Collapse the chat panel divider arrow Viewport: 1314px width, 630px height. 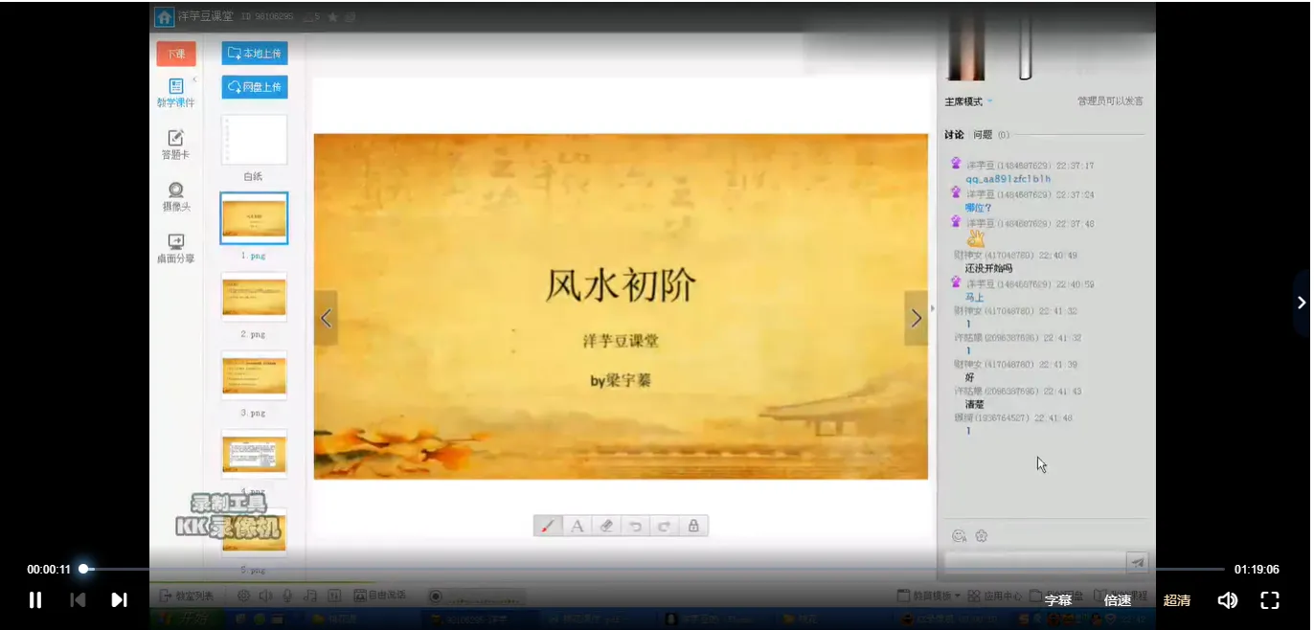933,308
